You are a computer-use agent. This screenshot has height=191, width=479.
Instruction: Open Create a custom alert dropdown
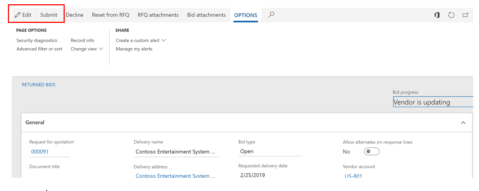[x=141, y=40]
